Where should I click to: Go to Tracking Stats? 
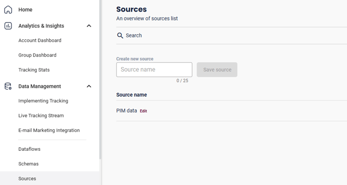[34, 70]
